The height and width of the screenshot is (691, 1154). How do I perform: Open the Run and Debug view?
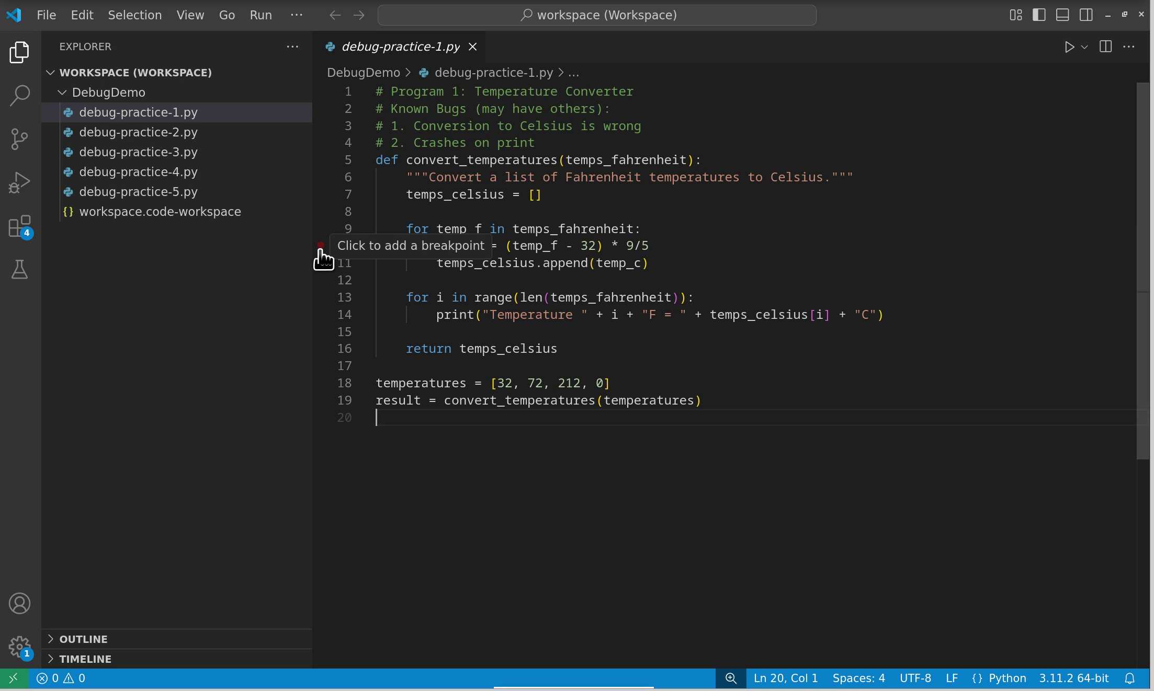(x=20, y=183)
